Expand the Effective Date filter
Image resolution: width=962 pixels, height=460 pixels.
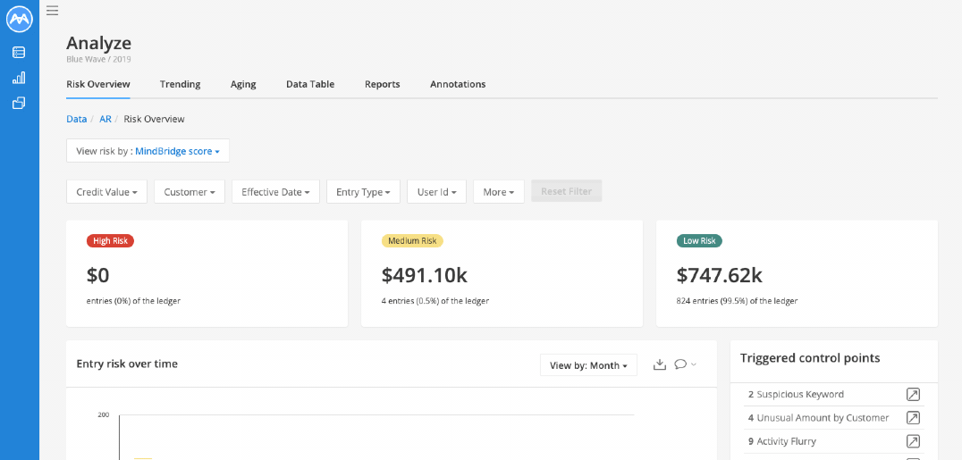[275, 191]
